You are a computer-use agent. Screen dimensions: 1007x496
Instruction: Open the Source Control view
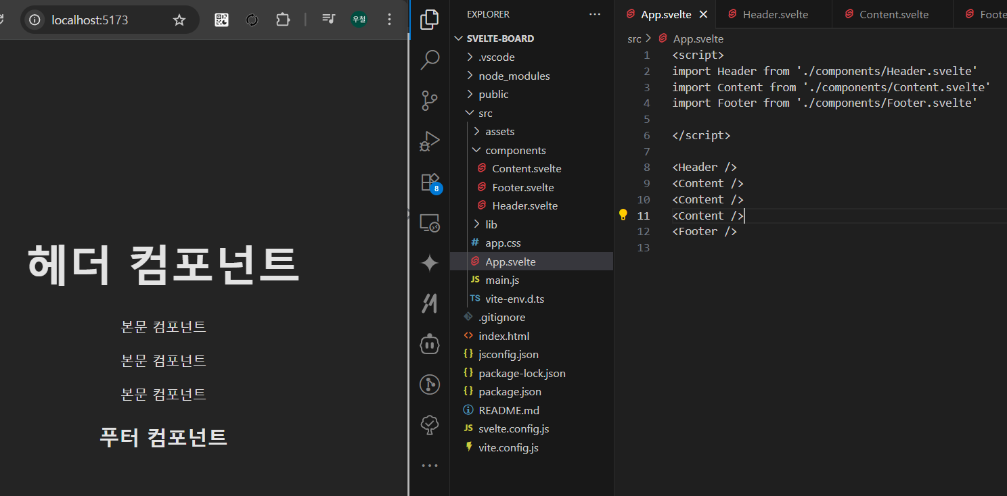click(x=430, y=101)
